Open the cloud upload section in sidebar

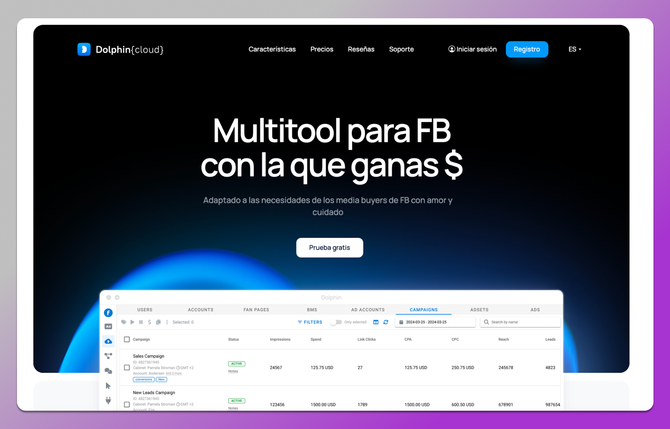[x=108, y=342]
